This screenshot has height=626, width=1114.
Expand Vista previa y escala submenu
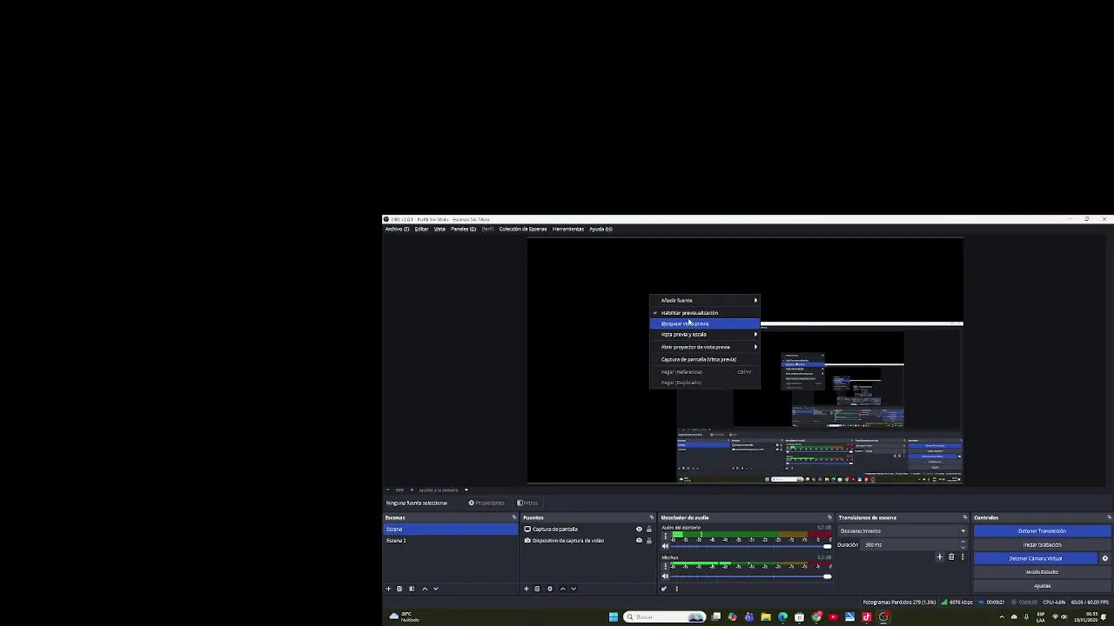(x=705, y=334)
